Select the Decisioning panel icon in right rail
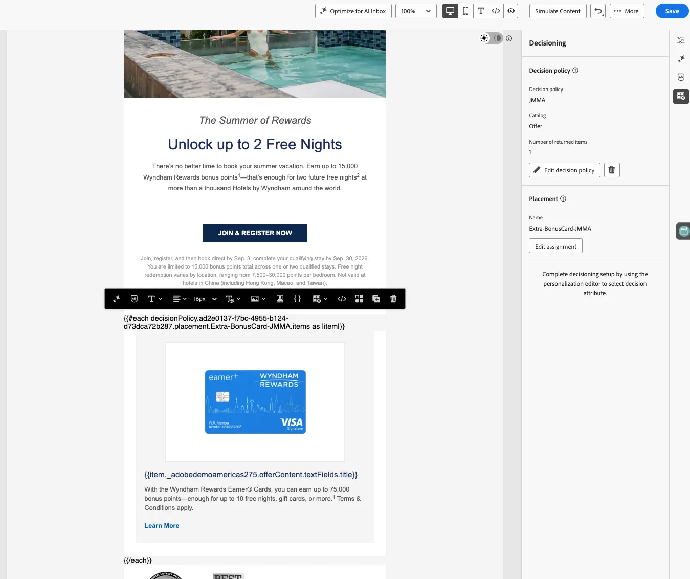 tap(681, 96)
